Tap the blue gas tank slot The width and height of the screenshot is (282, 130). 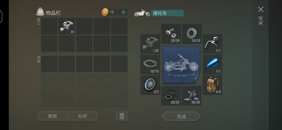[x=212, y=64]
